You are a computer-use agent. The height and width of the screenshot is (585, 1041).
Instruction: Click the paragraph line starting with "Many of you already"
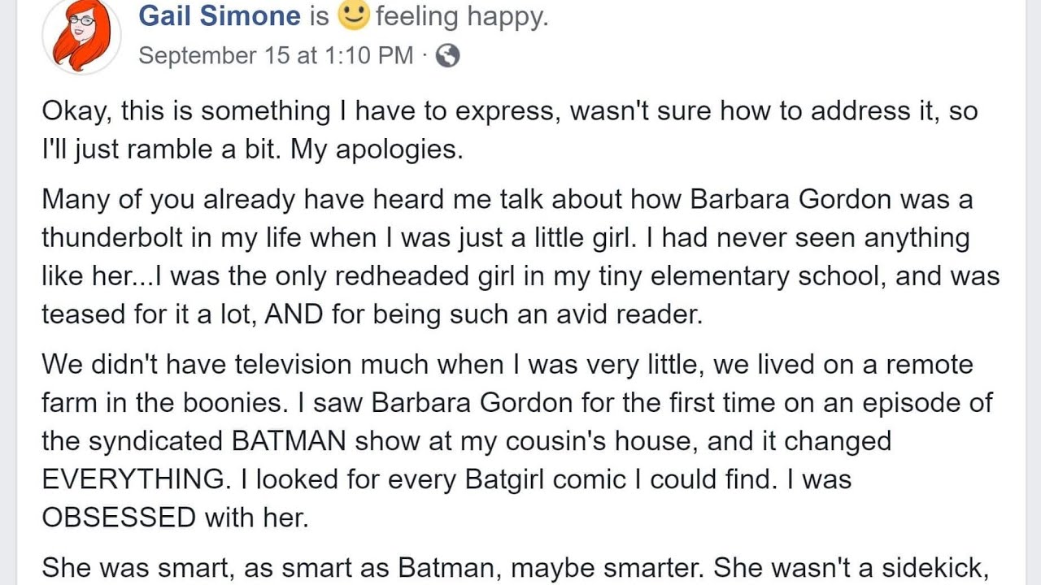[x=507, y=200]
